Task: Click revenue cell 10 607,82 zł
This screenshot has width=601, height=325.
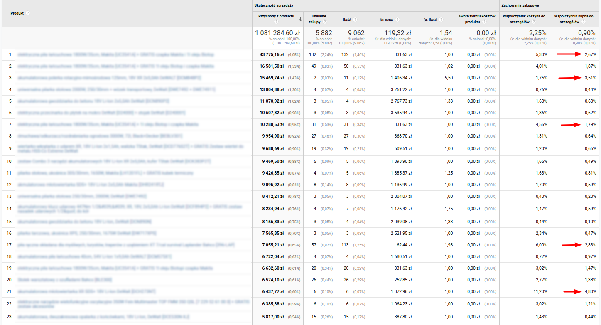Action: (272, 113)
